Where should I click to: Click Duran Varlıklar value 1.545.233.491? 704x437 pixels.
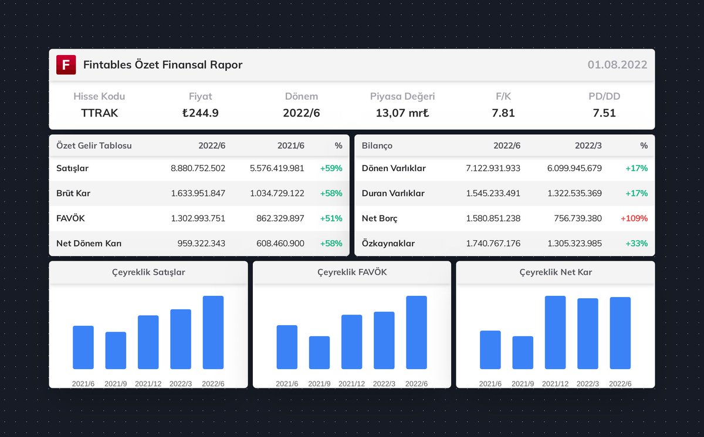click(493, 193)
